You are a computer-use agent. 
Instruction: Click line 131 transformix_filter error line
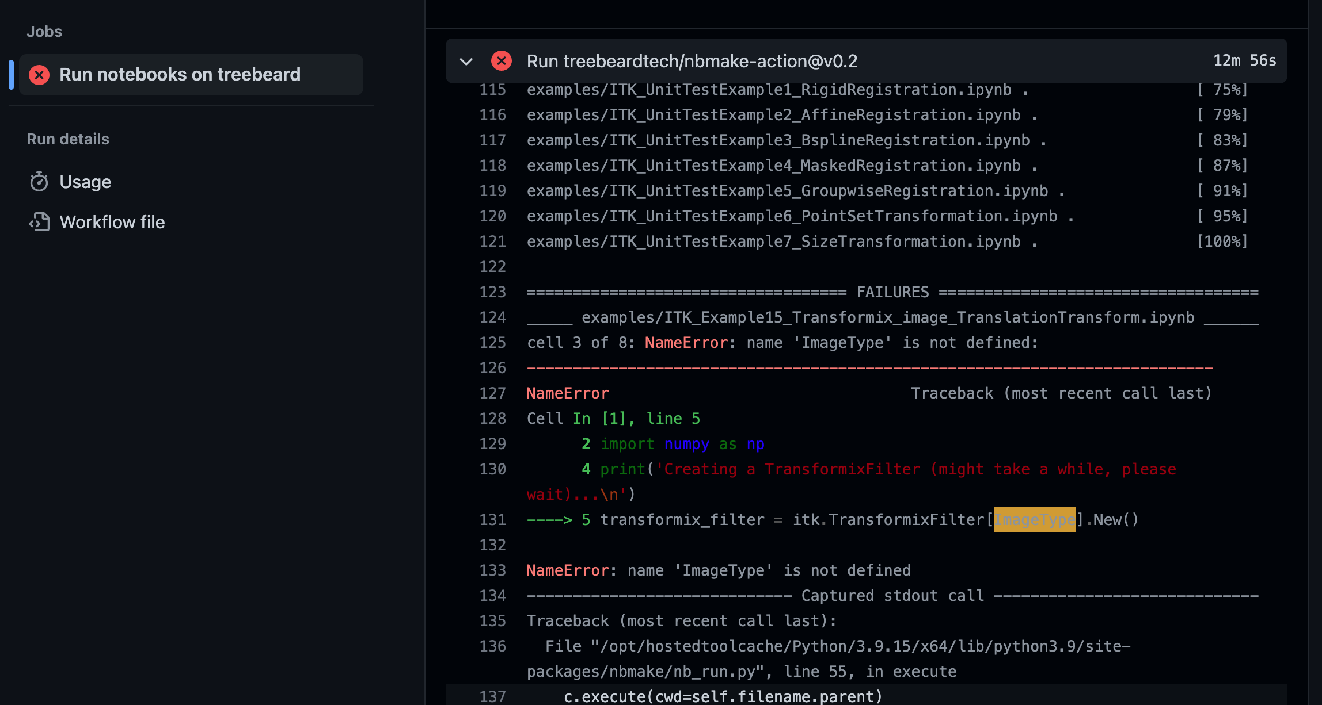coord(831,520)
